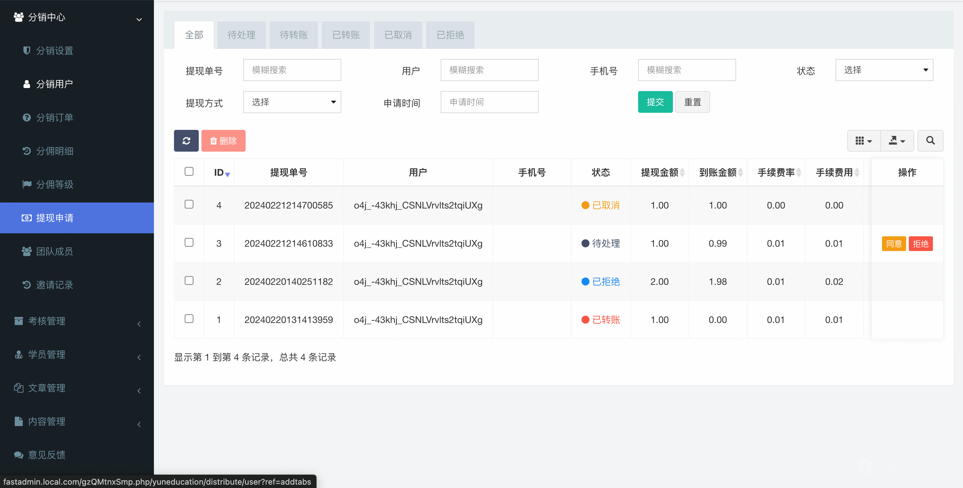Switch to the 待转账 tab

point(294,35)
